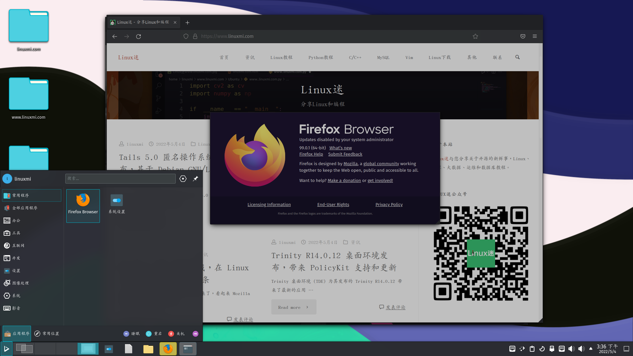Open the Linux教程 site menu
The image size is (633, 356).
(282, 57)
